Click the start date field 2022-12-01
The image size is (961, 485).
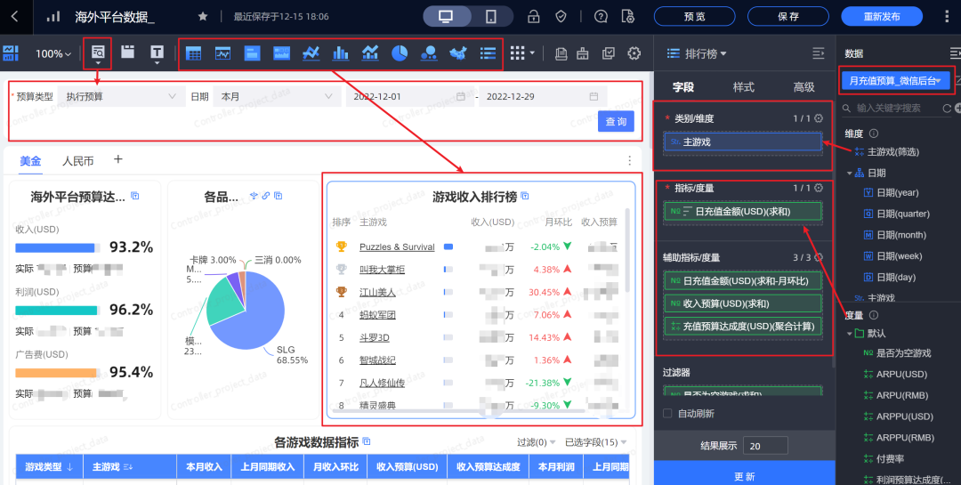(x=409, y=96)
